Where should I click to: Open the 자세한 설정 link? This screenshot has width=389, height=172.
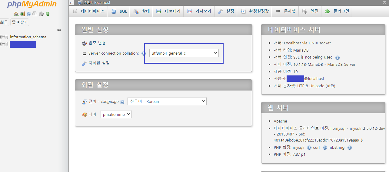click(99, 63)
